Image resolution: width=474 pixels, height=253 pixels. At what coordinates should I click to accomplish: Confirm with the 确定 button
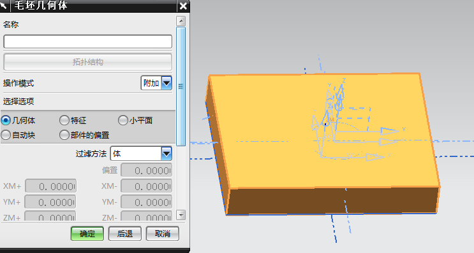tap(87, 234)
